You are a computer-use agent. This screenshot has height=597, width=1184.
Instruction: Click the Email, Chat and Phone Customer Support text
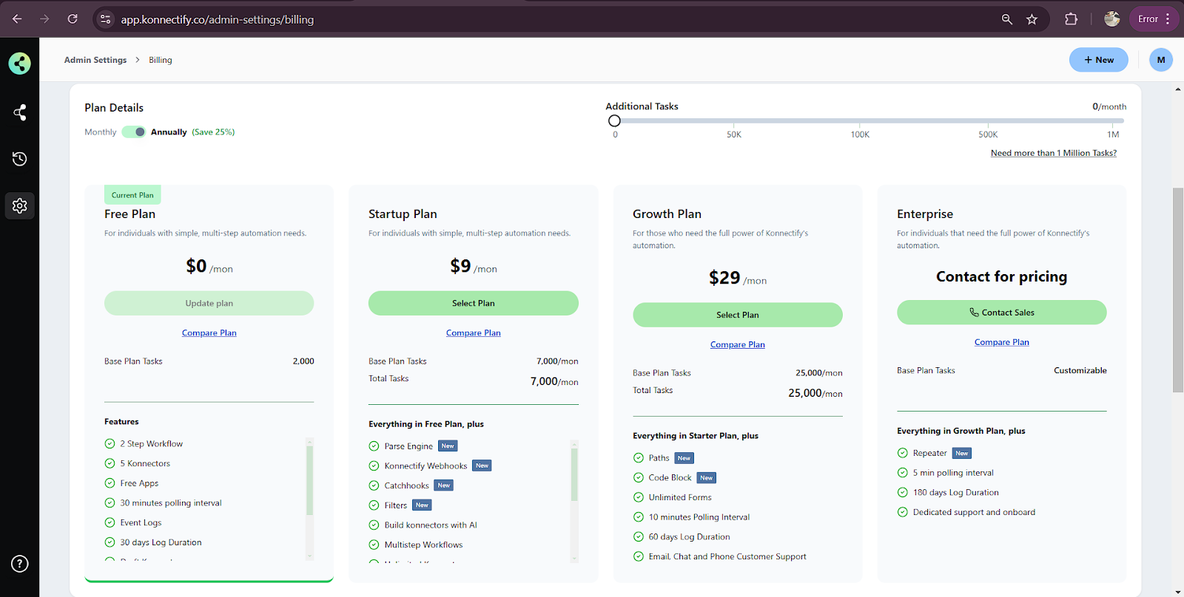click(x=727, y=557)
